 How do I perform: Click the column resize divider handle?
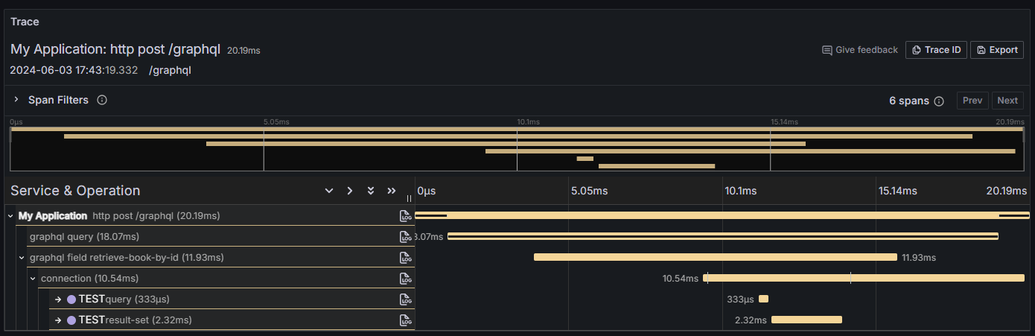pos(409,198)
